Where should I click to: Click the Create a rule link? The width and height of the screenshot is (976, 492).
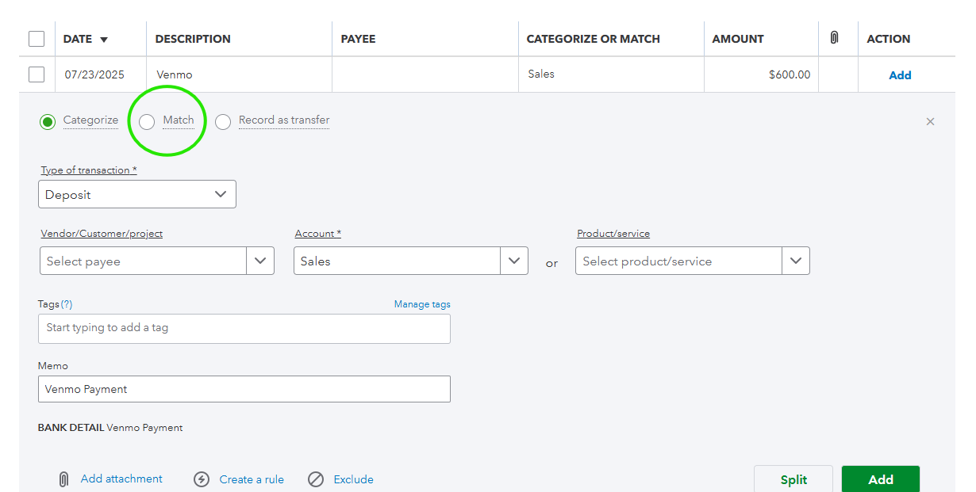click(x=252, y=479)
